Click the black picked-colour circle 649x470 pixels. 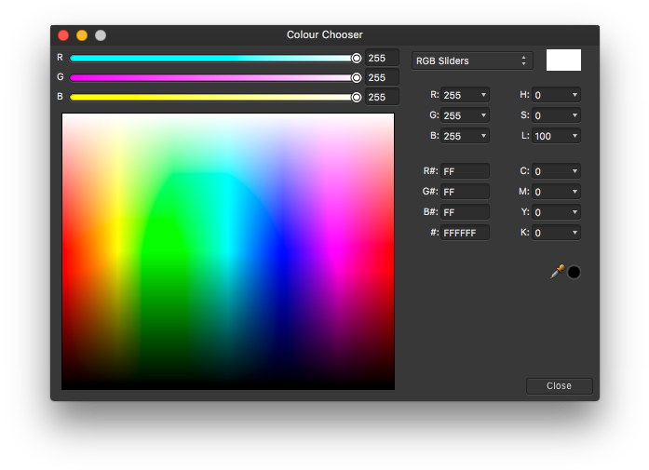574,272
